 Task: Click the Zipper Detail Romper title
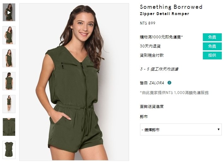point(164,14)
